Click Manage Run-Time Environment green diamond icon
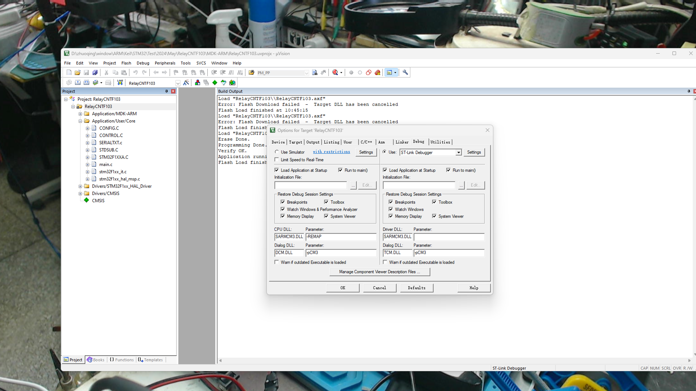The width and height of the screenshot is (696, 391). (215, 83)
